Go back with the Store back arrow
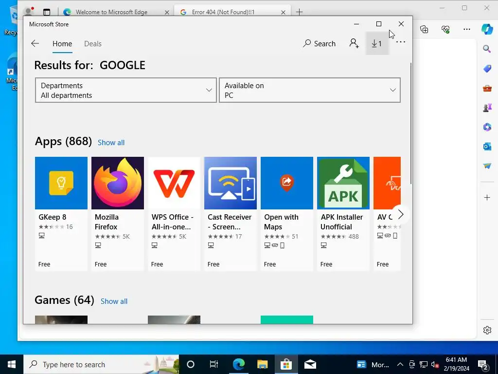This screenshot has height=374, width=498. [x=35, y=43]
